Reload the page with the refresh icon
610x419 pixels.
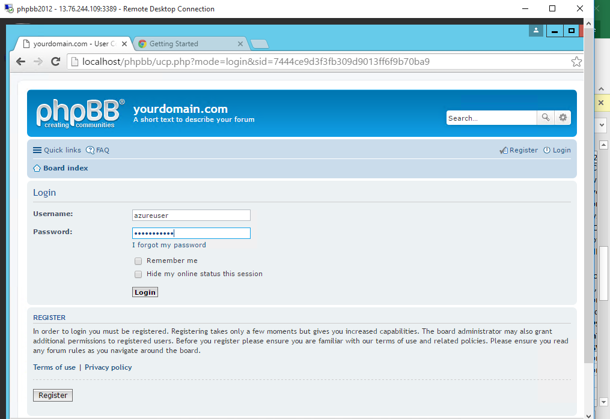[x=55, y=61]
